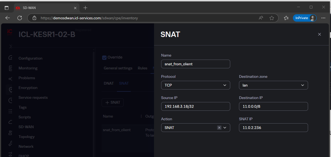Image resolution: width=331 pixels, height=157 pixels.
Task: Close the SNAT side panel
Action: 319,34
